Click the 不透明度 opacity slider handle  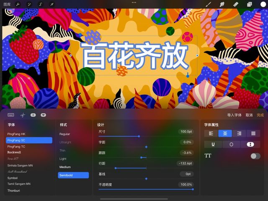coord(193,189)
